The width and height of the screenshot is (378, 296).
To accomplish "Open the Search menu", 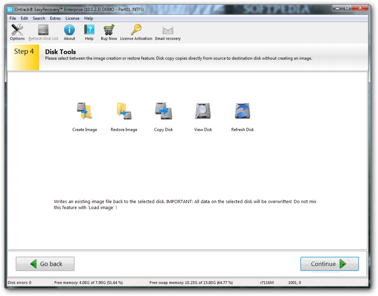I will pyautogui.click(x=39, y=18).
